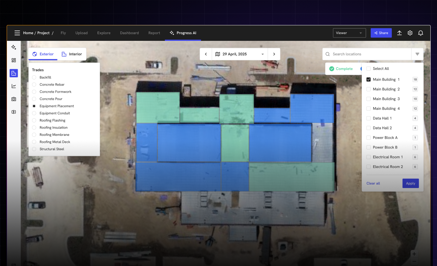This screenshot has height=266, width=437.
Task: Open the hamburger navigation menu
Action: [17, 33]
